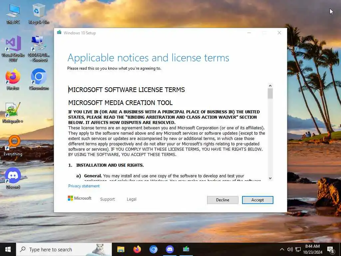This screenshot has width=341, height=256.
Task: Click the Windows 10 Setup title icon
Action: (x=59, y=33)
